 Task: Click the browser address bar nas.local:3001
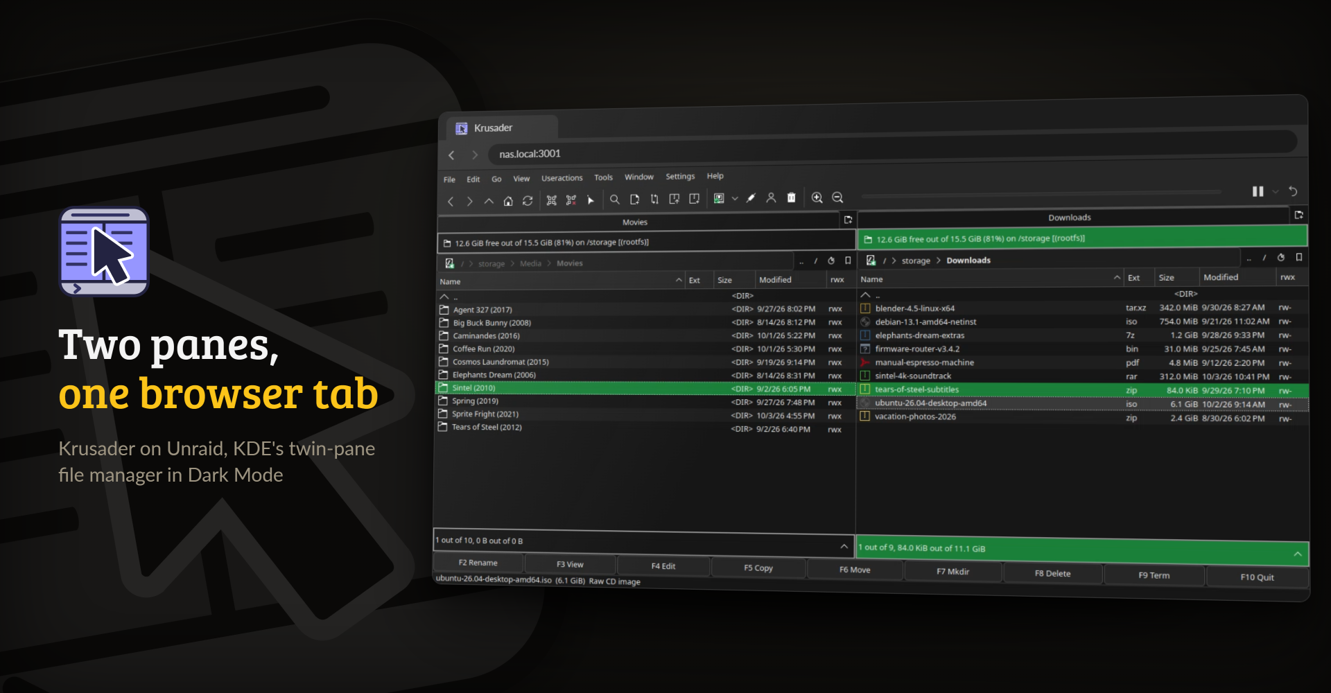click(x=893, y=148)
